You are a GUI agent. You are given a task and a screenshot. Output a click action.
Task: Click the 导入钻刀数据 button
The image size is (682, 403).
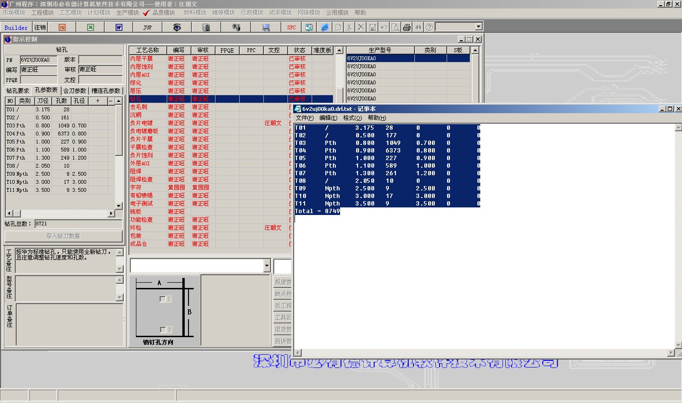tap(63, 236)
